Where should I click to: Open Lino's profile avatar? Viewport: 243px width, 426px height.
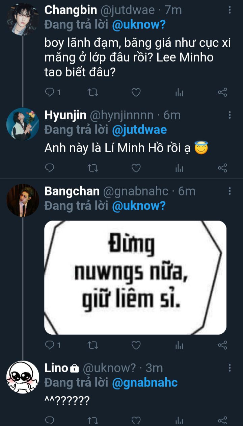pos(23,377)
